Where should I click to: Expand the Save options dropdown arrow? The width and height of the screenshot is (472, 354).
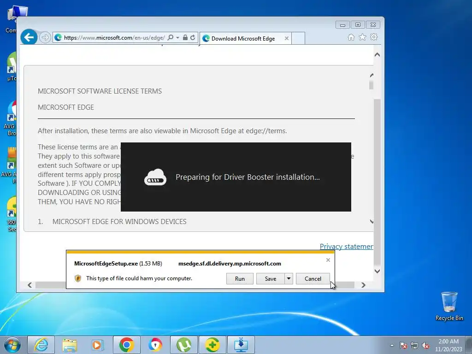click(289, 279)
